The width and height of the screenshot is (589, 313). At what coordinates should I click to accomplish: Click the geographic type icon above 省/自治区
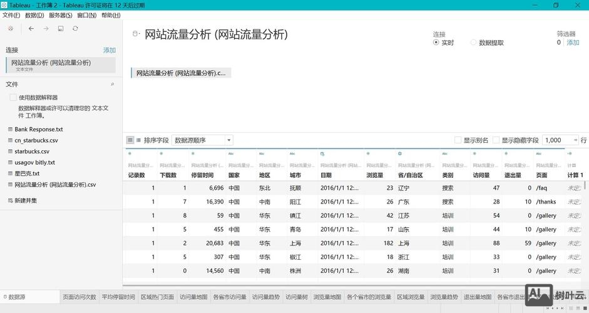[x=400, y=153]
